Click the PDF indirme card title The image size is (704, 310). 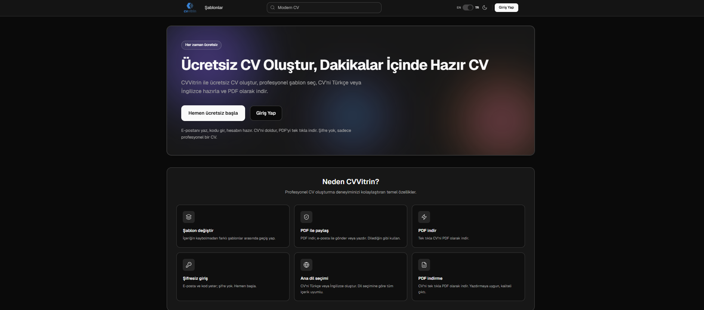coord(430,278)
